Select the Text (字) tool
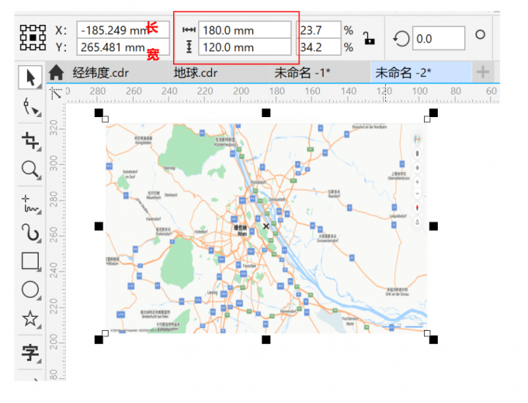Viewport: 528px width, 403px height. pyautogui.click(x=30, y=353)
